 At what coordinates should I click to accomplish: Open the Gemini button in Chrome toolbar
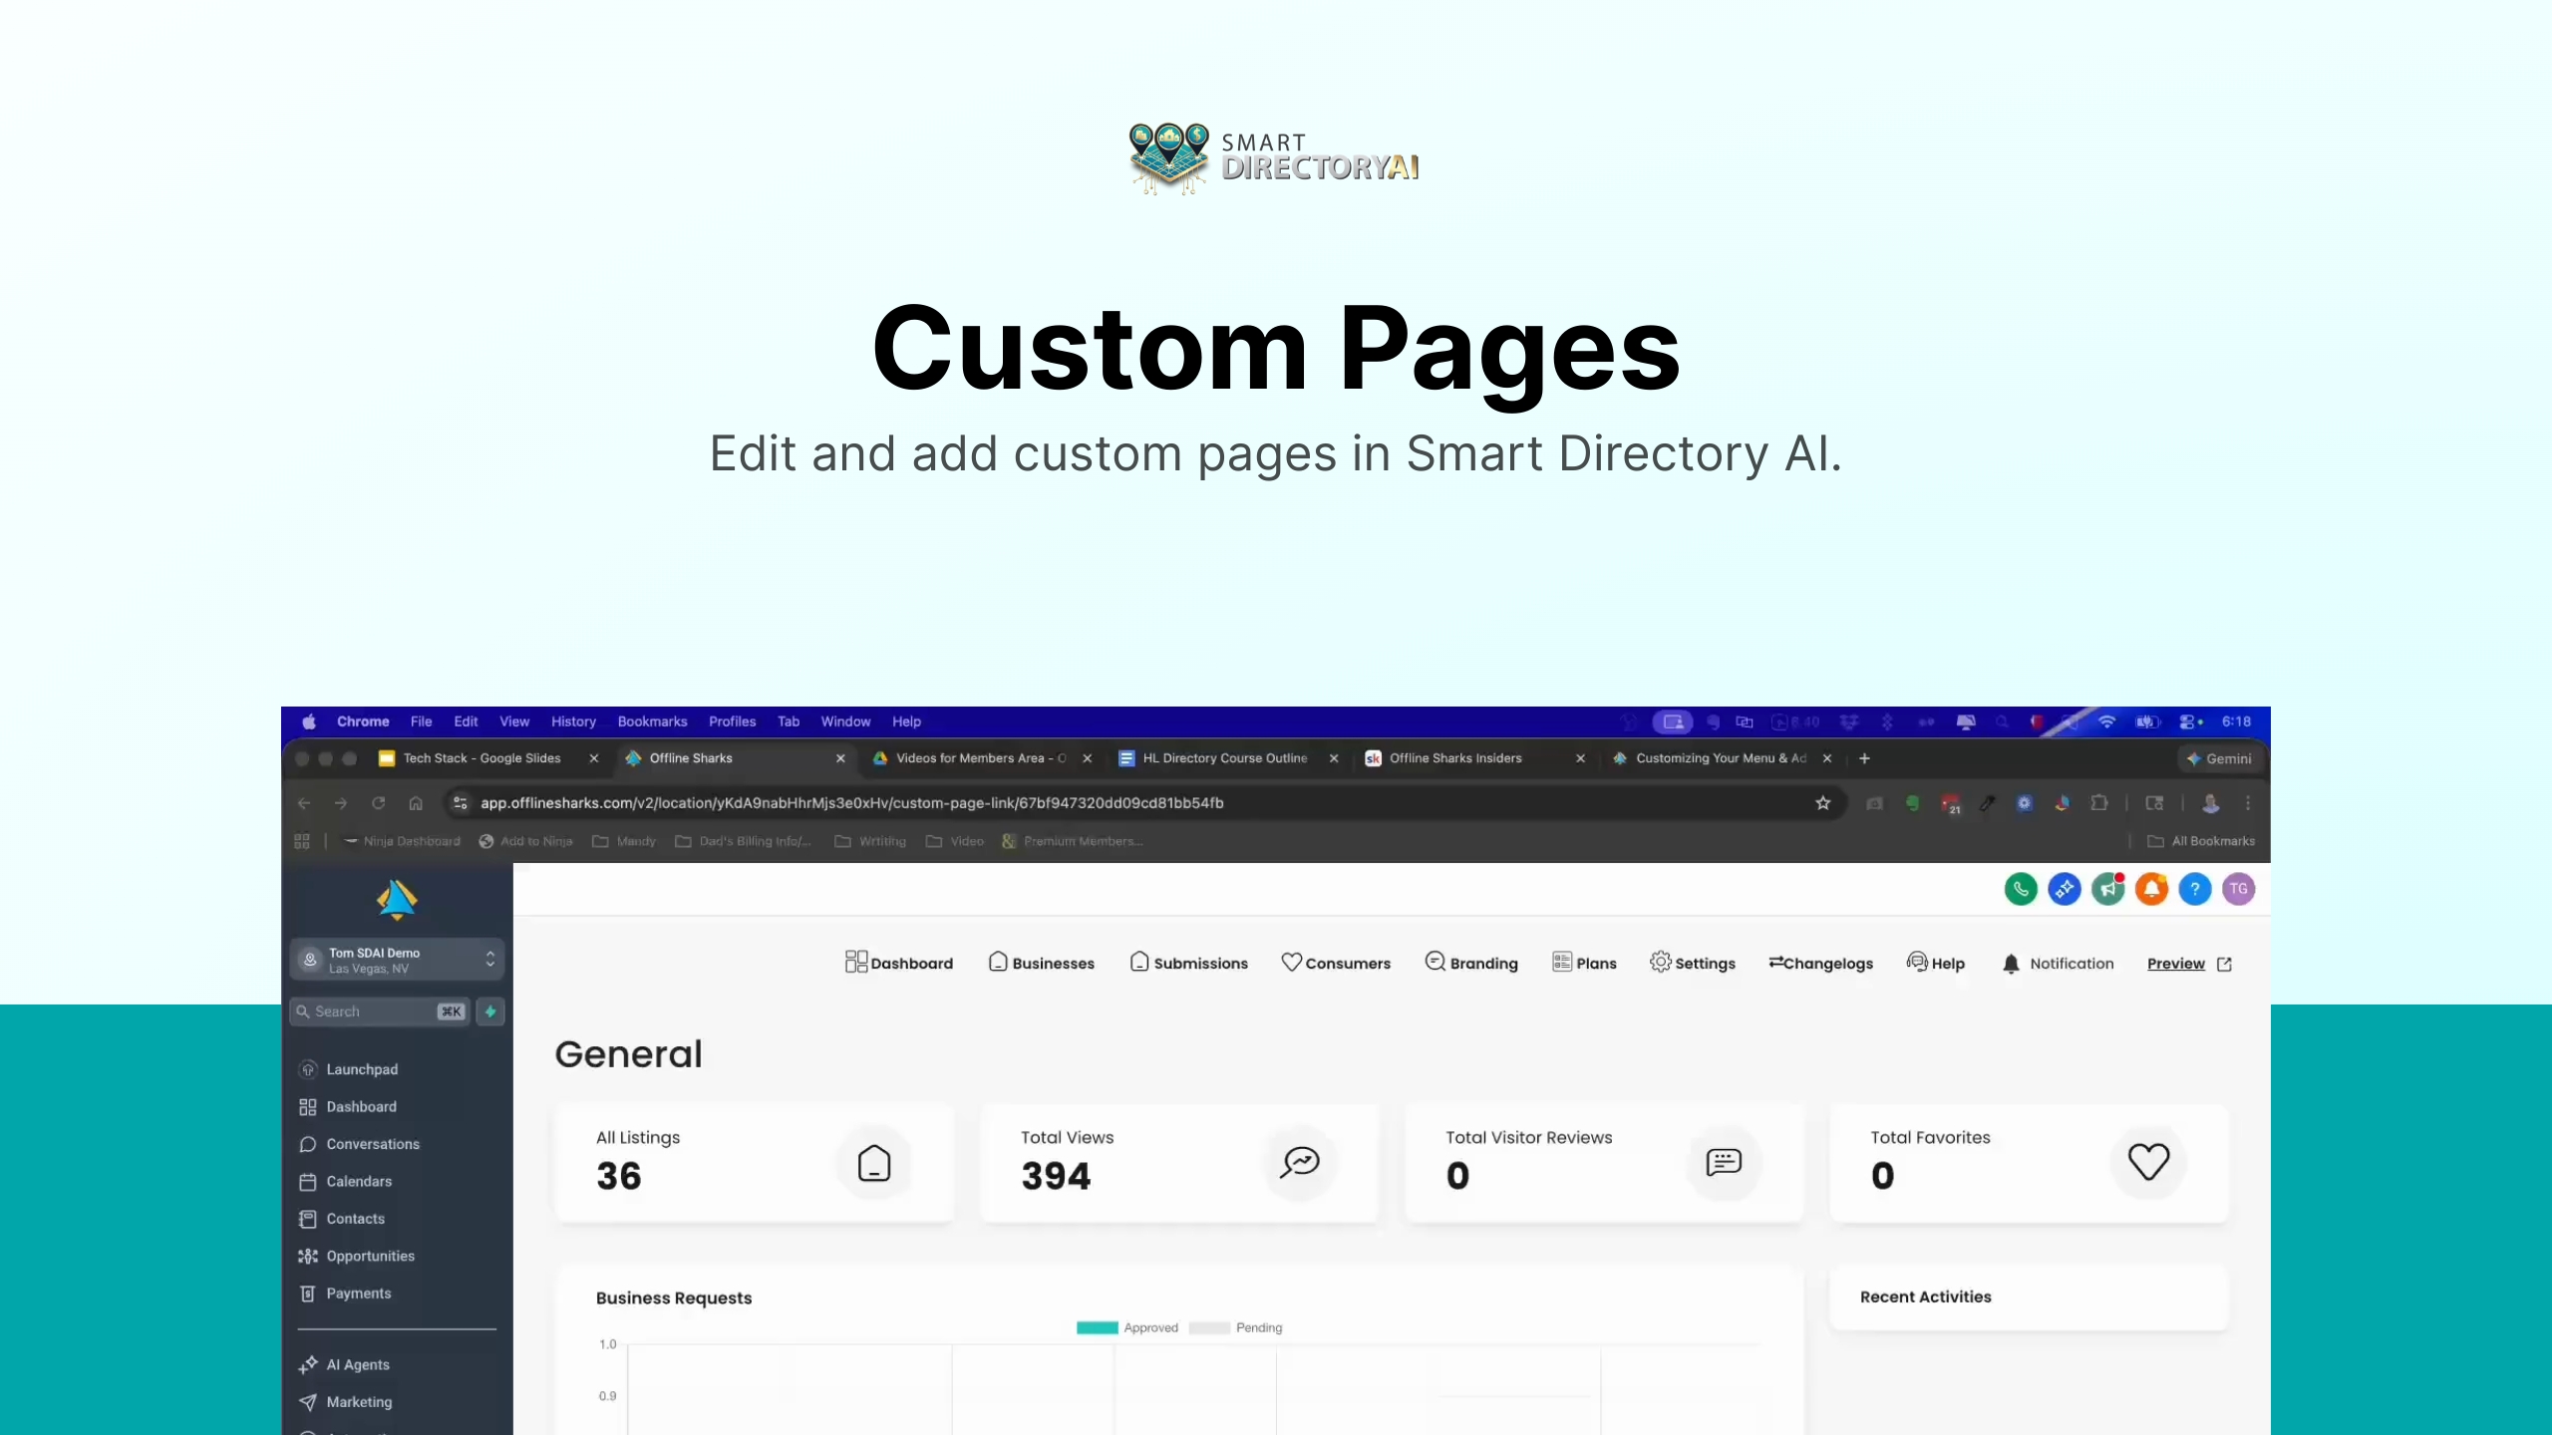coord(2221,758)
